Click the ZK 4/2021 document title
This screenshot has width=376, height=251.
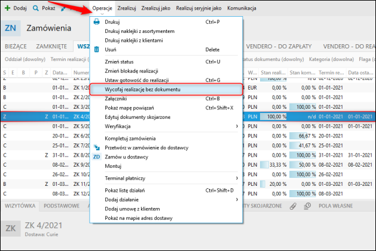[44, 225]
